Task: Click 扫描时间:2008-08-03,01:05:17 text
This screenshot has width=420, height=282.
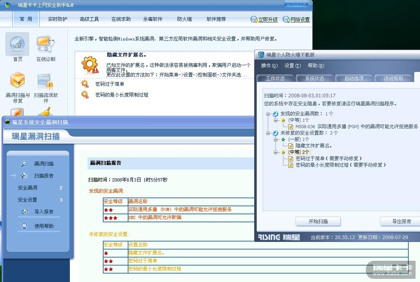Action: [300, 95]
